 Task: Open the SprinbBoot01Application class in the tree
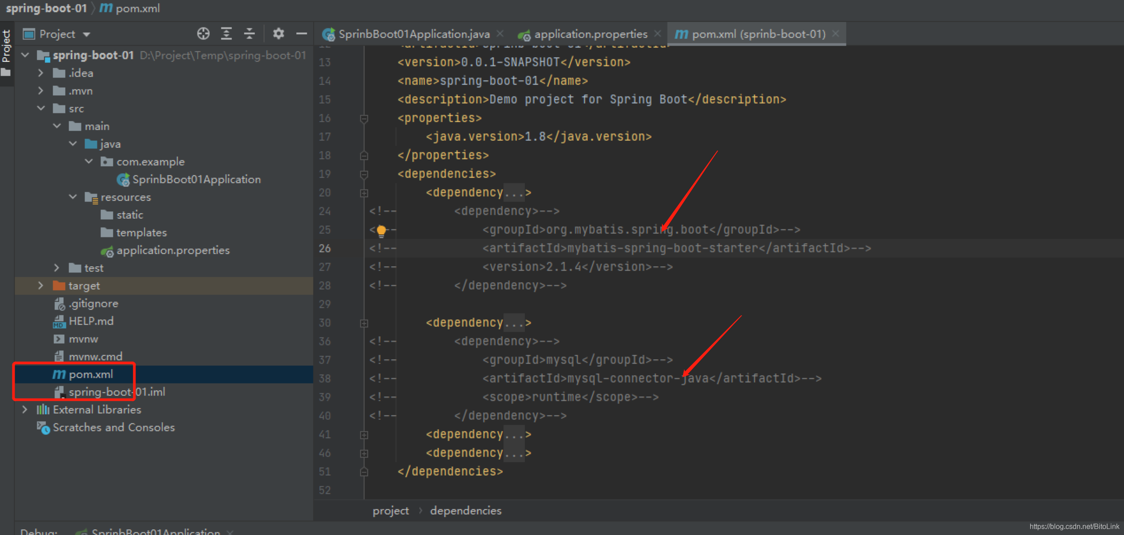pyautogui.click(x=196, y=179)
